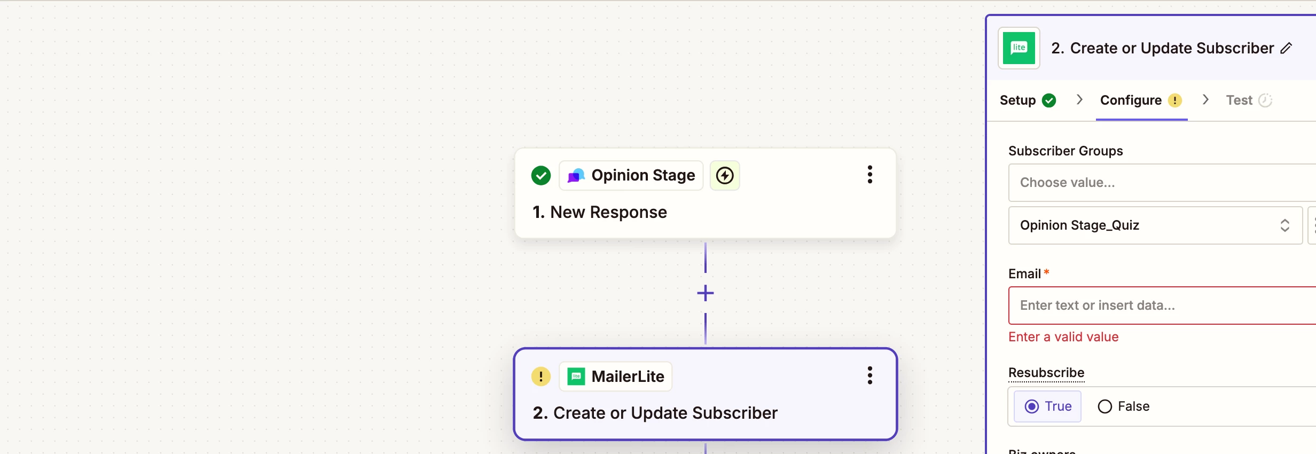Click the MailerLite logo in panel header
Image resolution: width=1316 pixels, height=454 pixels.
click(1019, 48)
